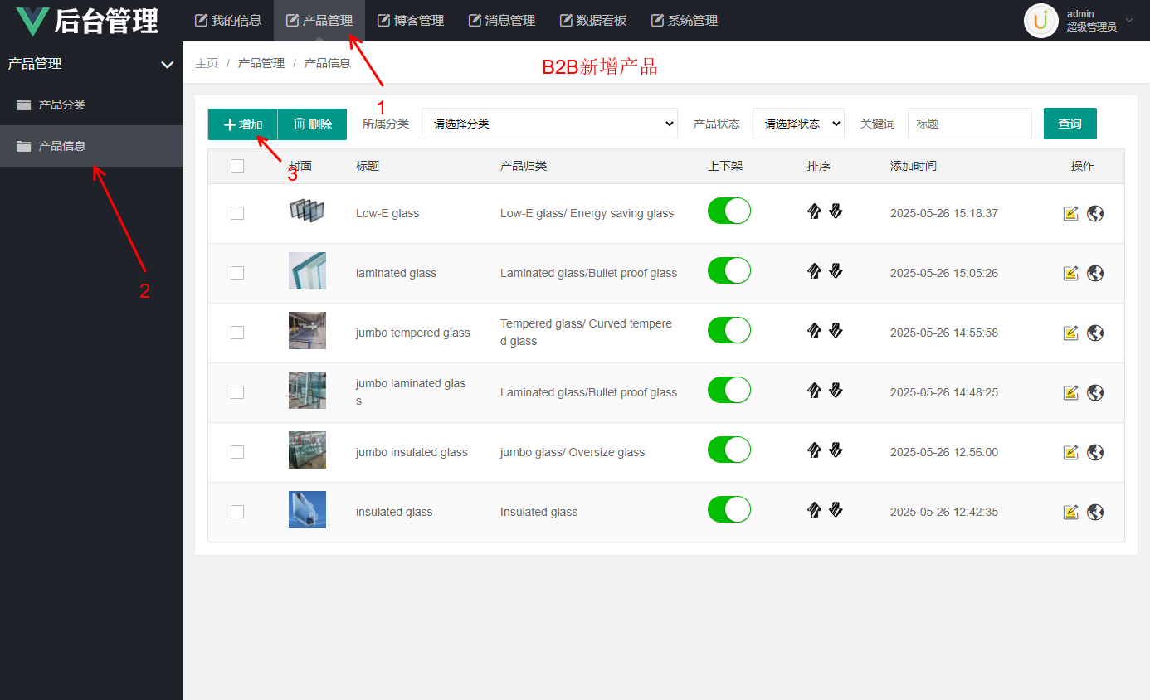Viewport: 1150px width, 700px height.
Task: Click the Low-E glass cover thumbnail
Action: (307, 211)
